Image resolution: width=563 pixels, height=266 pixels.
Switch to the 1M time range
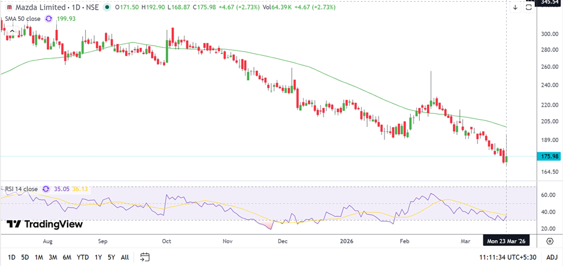click(x=38, y=257)
